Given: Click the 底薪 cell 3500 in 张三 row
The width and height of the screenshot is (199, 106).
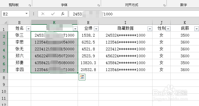Looking at the screenshot, I should pos(185,35).
